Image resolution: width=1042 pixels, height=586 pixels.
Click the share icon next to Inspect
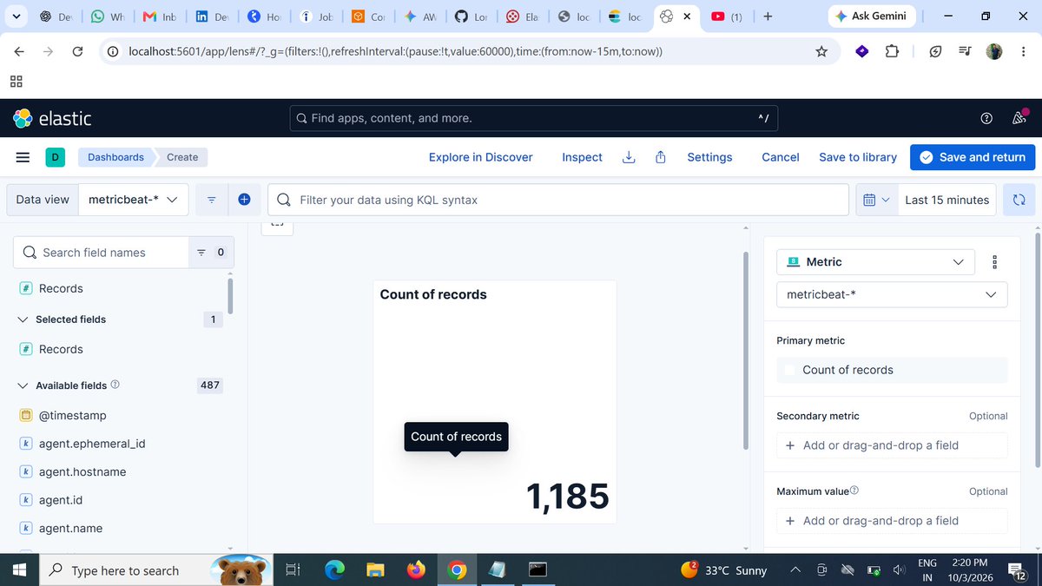pyautogui.click(x=661, y=157)
